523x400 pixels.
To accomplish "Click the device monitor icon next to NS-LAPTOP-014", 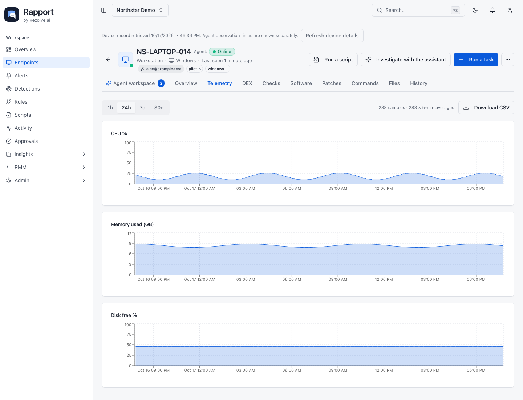I will 126,60.
